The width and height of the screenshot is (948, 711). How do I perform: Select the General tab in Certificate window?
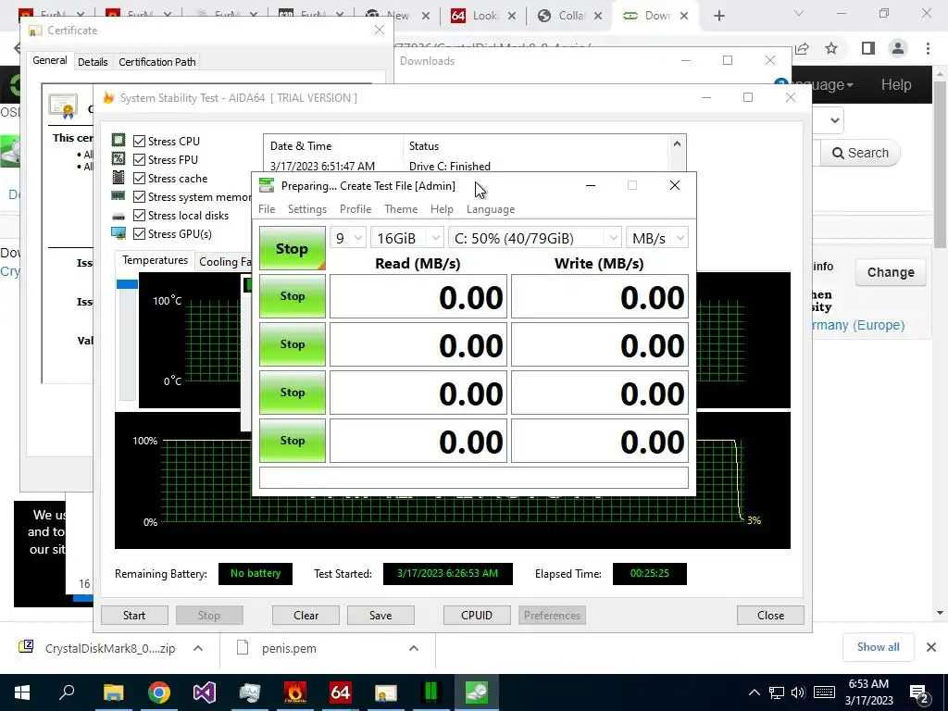click(x=50, y=60)
